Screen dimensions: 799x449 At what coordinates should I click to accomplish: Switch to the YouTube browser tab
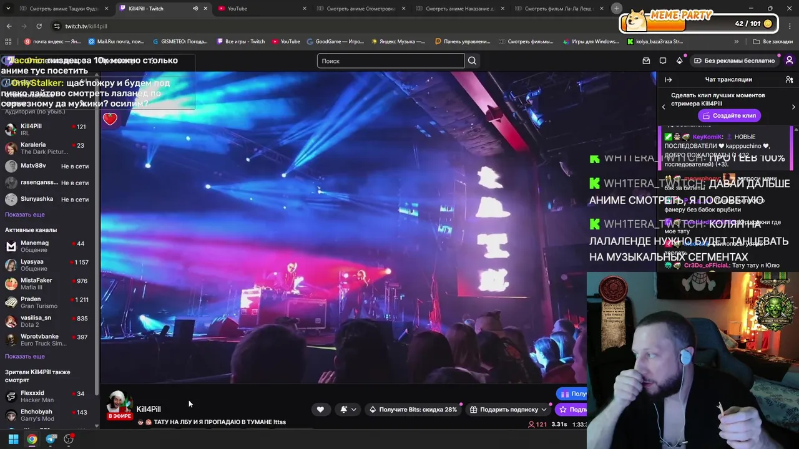[x=262, y=8]
